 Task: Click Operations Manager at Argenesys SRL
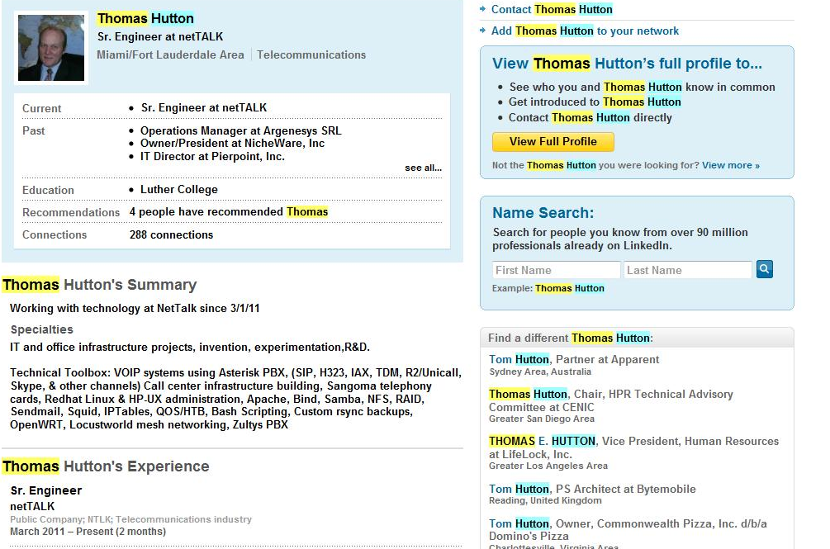[241, 130]
